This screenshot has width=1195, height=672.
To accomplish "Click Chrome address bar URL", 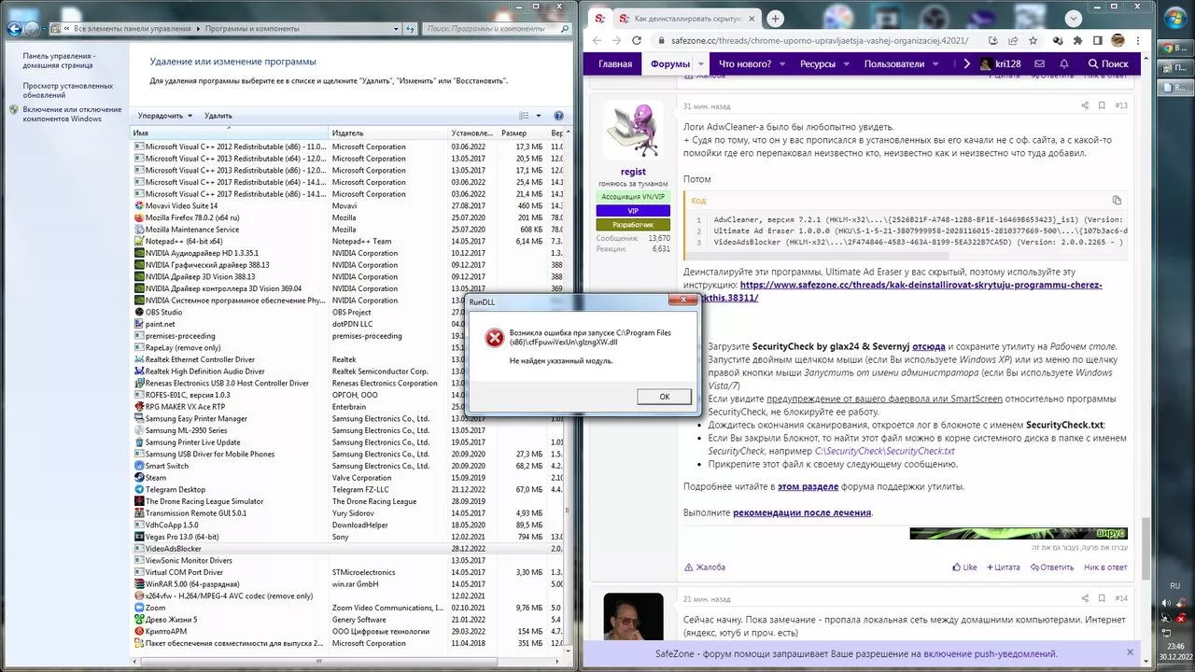I will (821, 41).
